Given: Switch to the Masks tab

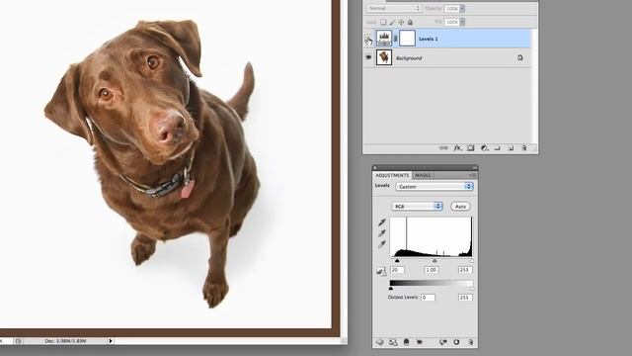Looking at the screenshot, I should pyautogui.click(x=423, y=175).
